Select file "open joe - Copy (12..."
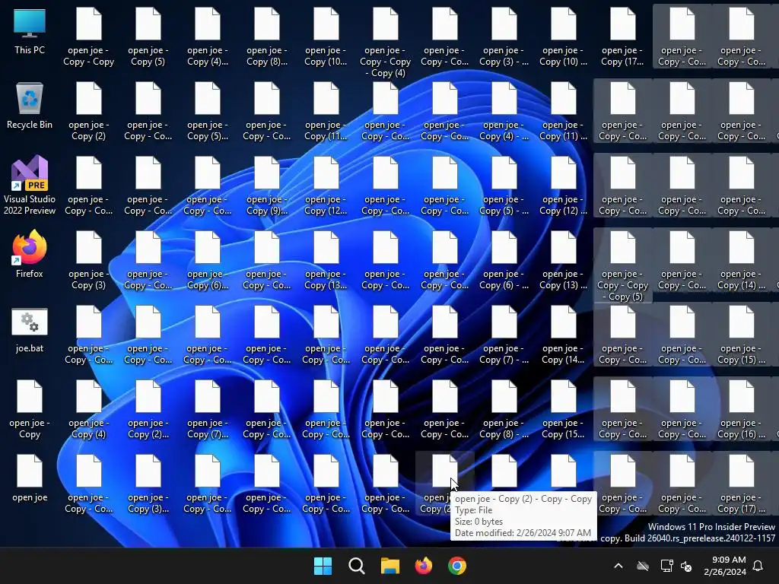Image resolution: width=779 pixels, height=584 pixels. (326, 186)
